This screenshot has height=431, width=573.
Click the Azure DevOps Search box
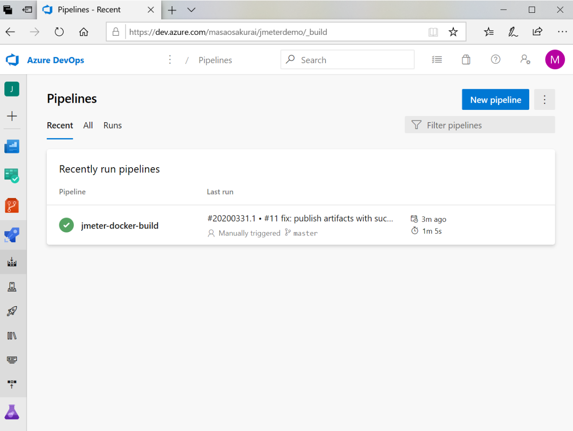(x=347, y=60)
